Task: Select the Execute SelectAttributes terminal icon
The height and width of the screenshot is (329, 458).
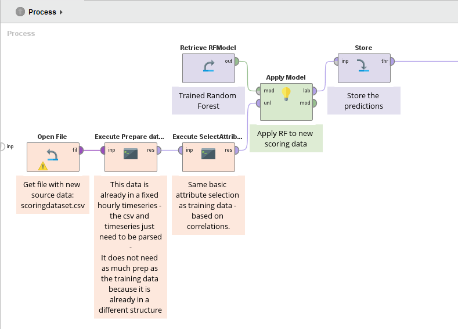Action: click(x=208, y=155)
